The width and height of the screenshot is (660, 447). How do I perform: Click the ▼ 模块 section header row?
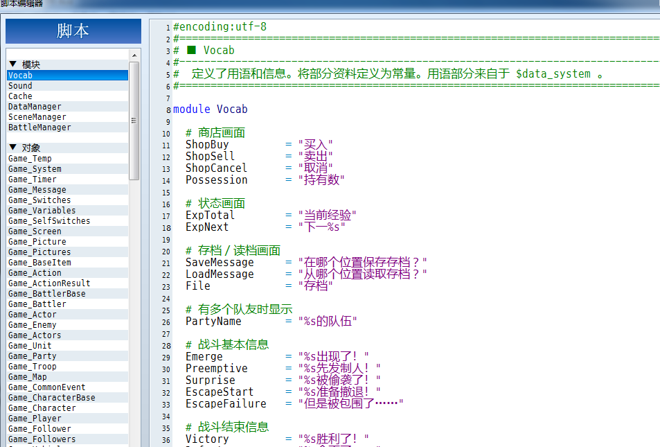point(68,64)
